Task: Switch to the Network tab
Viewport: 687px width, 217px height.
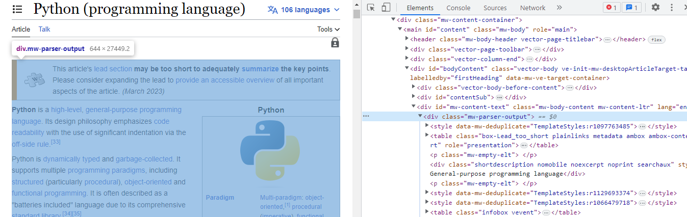Action: pos(532,8)
